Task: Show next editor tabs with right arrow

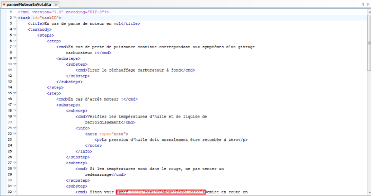Action: (368, 4)
